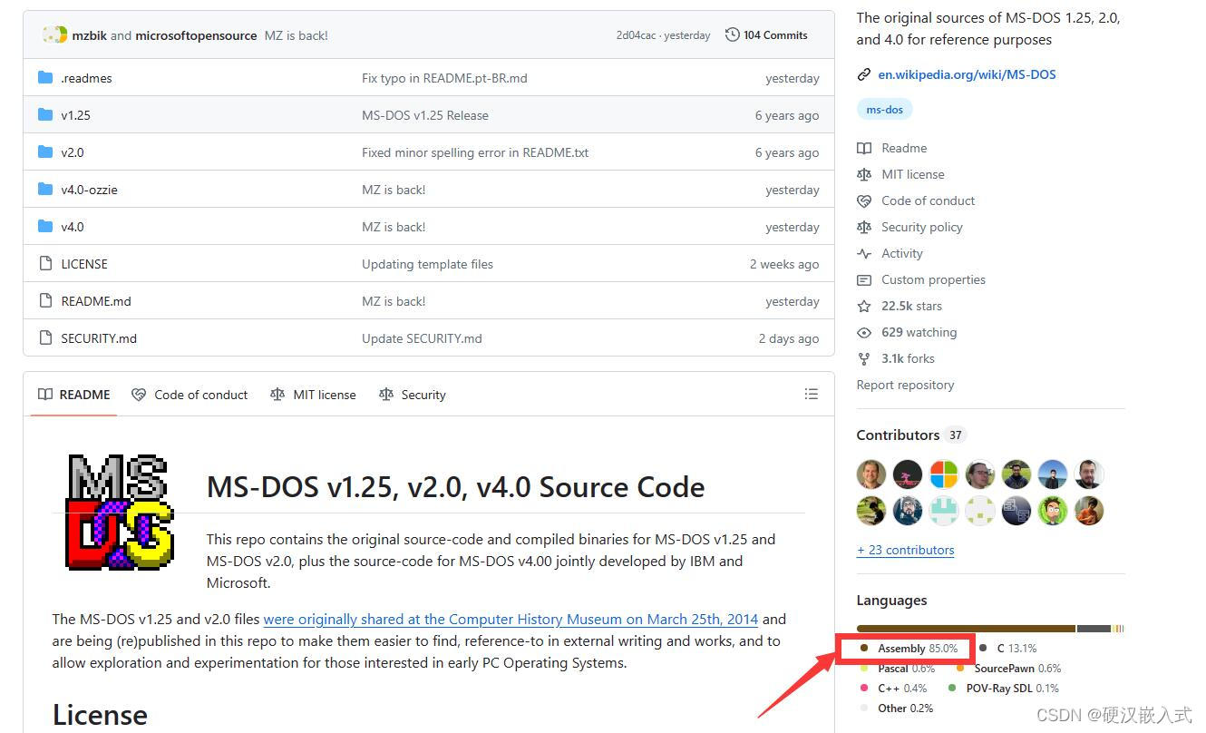Click the fork icon beside 3.1k forks
Image resolution: width=1206 pixels, height=733 pixels.
864,358
